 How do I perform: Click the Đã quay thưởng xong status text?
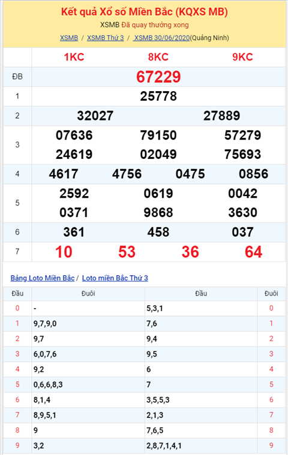click(x=155, y=25)
